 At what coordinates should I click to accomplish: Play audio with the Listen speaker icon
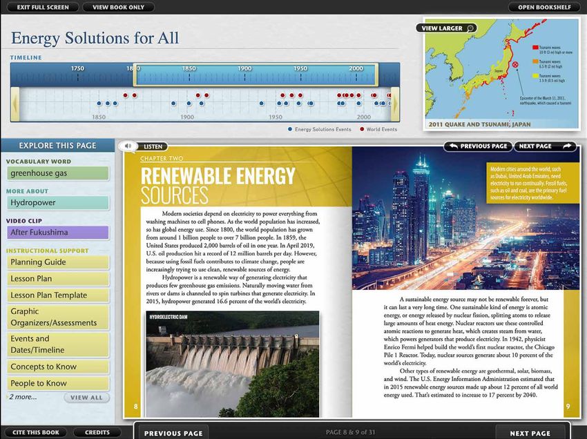coord(128,146)
